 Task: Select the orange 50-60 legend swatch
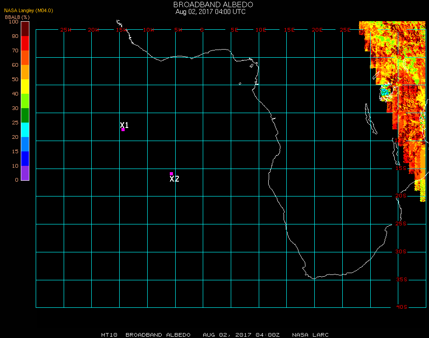(25, 72)
